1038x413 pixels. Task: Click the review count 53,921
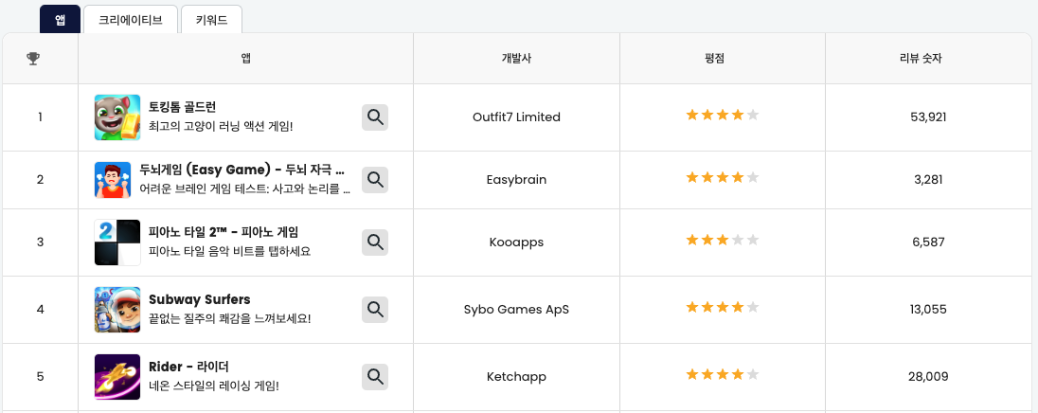928,117
